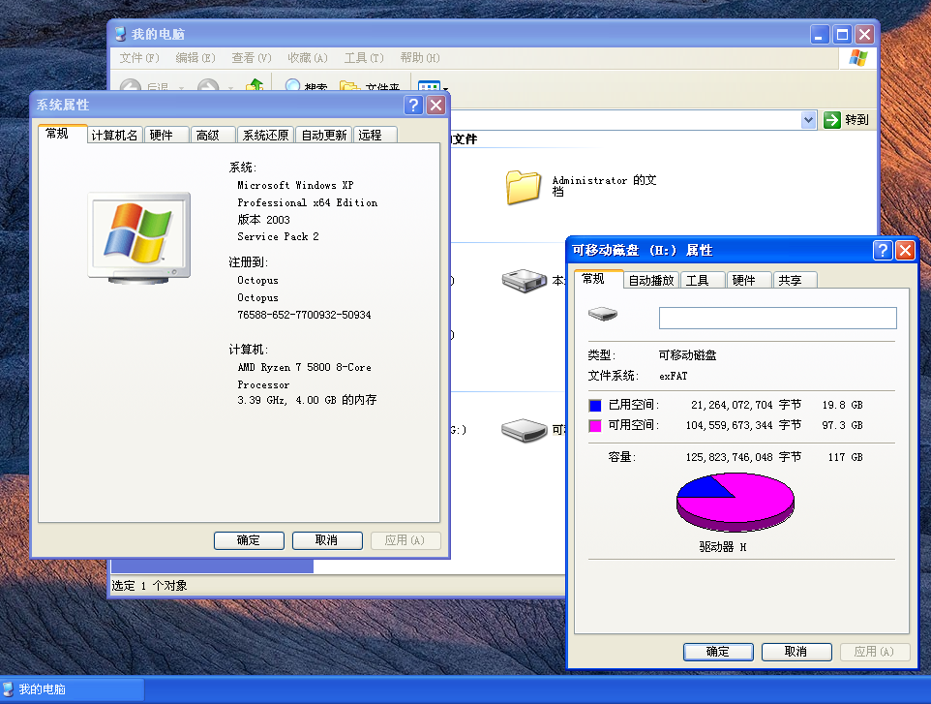Minimize the My Computer window
This screenshot has height=704, width=931.
(820, 35)
